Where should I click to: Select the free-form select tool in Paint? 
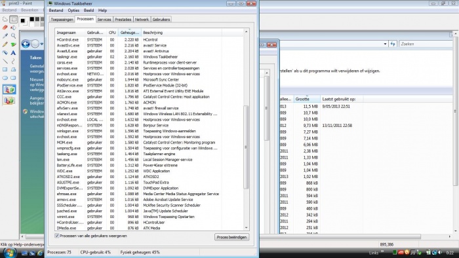click(5, 19)
